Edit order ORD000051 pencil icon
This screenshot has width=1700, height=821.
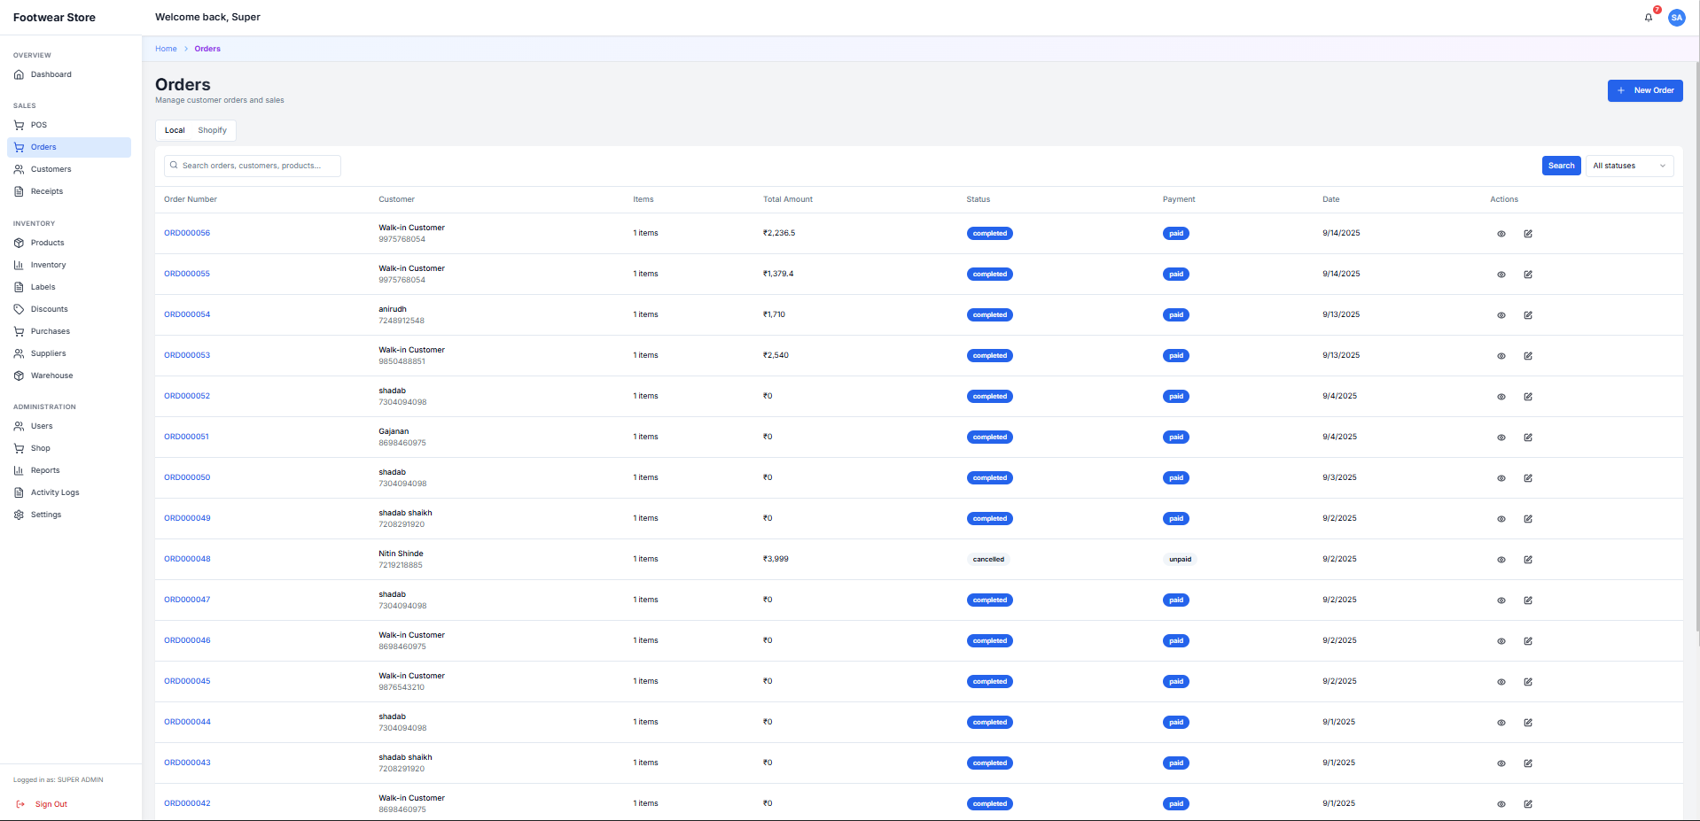(x=1528, y=438)
